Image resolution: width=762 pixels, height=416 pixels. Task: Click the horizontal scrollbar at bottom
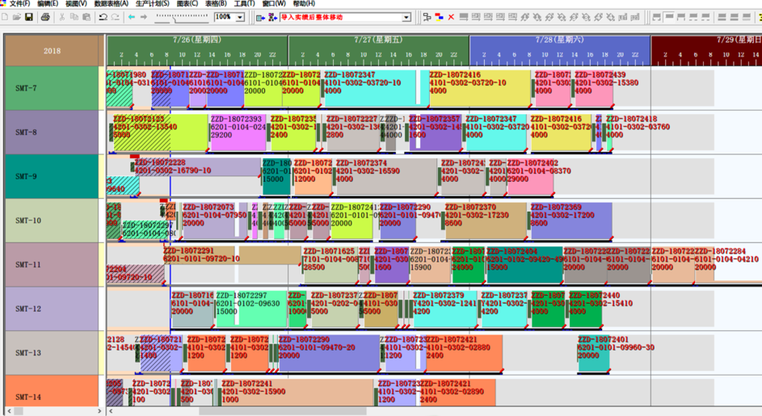click(323, 411)
